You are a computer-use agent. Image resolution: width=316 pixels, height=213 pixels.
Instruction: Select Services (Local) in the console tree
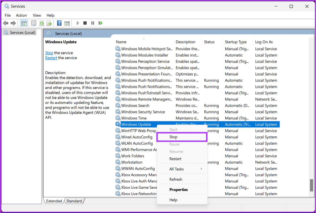pos(20,33)
